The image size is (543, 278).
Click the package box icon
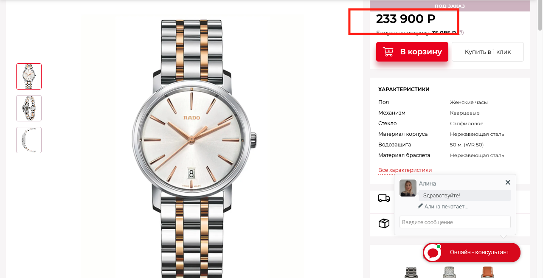(384, 223)
